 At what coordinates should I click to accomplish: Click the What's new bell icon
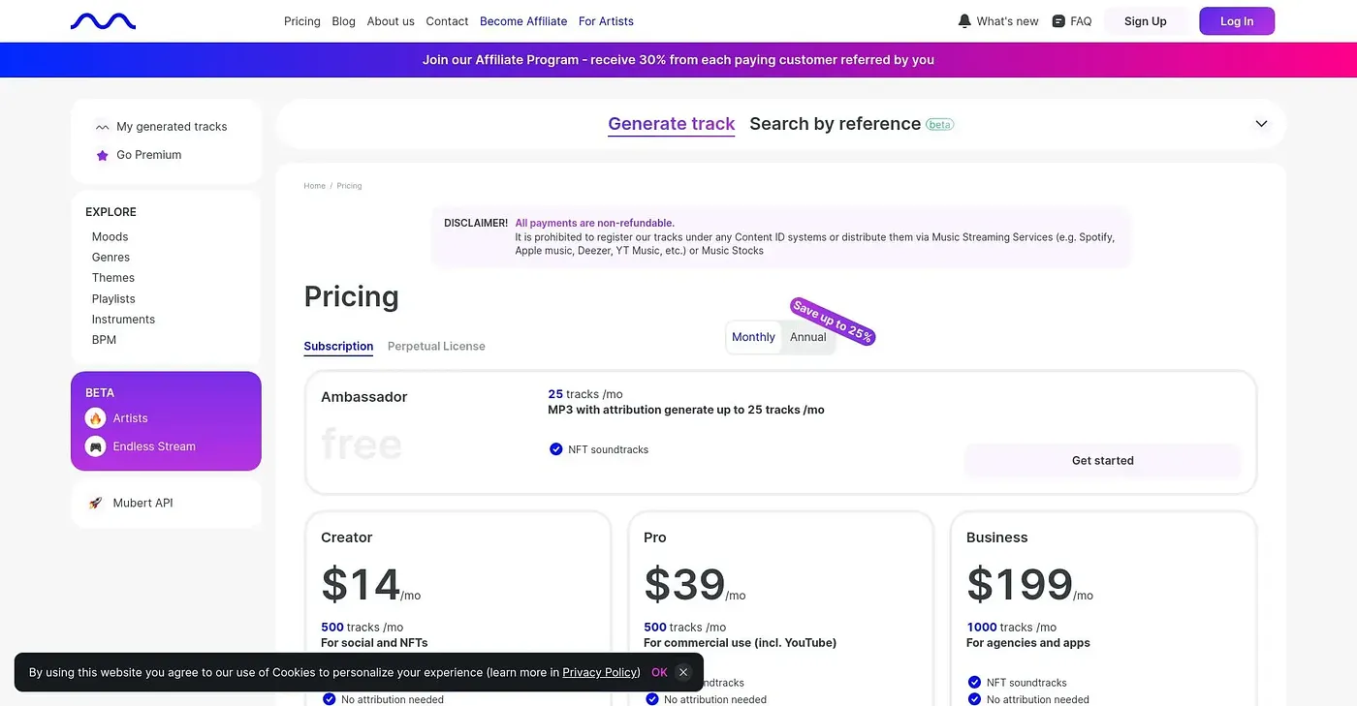pos(964,21)
